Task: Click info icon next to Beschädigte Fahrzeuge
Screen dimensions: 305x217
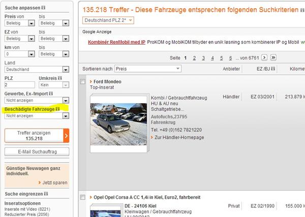Action: 58,109
